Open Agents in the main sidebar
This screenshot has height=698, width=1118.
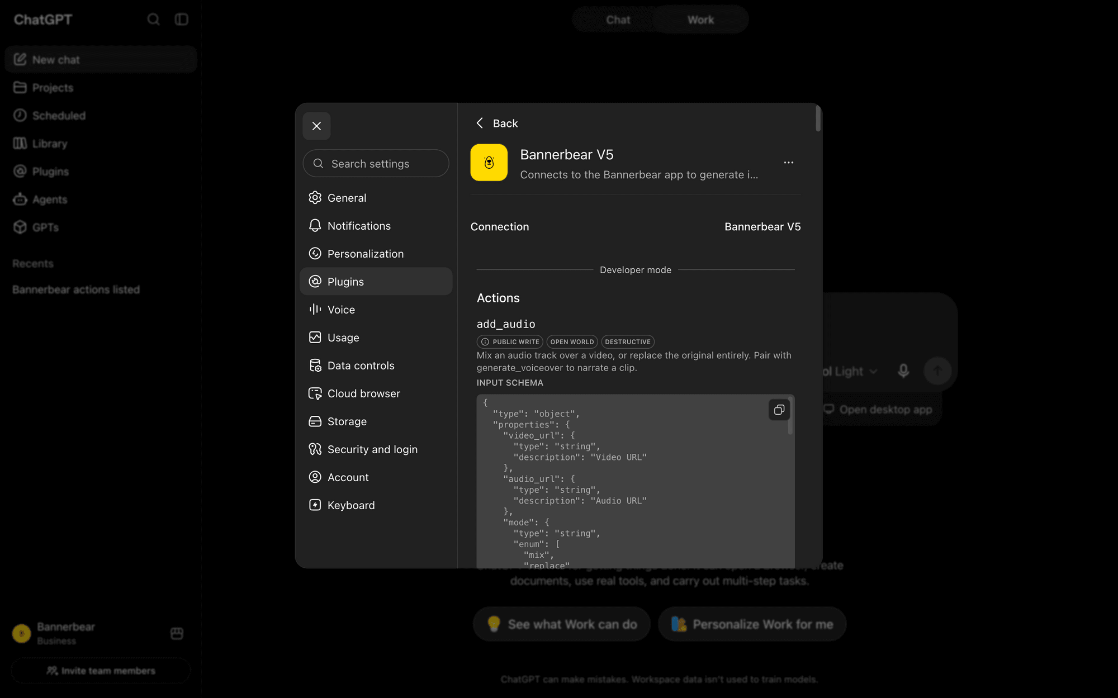pos(101,200)
